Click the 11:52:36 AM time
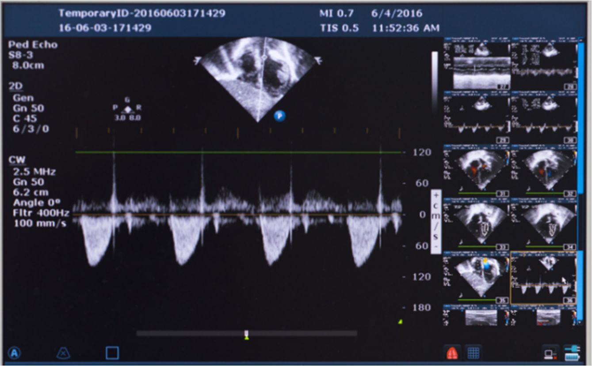Viewport: 592px width, 366px height. (x=406, y=28)
